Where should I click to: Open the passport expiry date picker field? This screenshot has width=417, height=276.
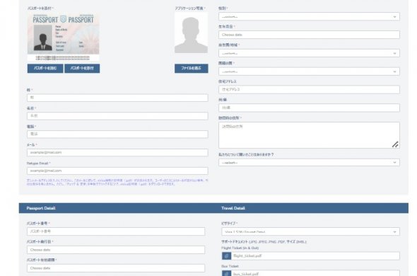coord(116,268)
